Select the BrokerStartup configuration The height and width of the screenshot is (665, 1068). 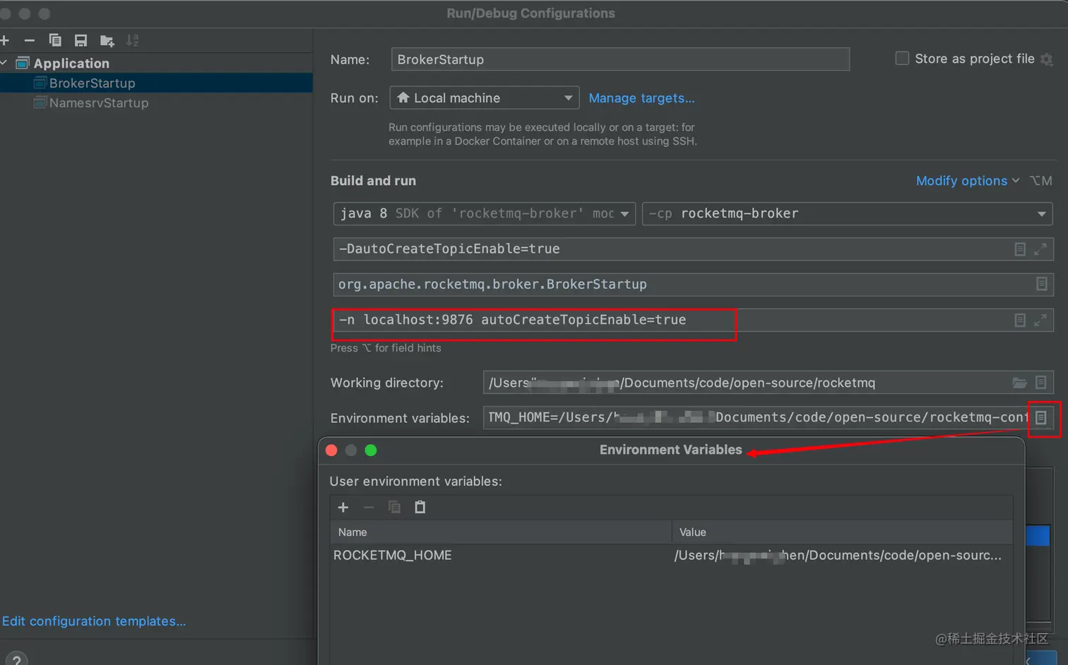[156, 83]
